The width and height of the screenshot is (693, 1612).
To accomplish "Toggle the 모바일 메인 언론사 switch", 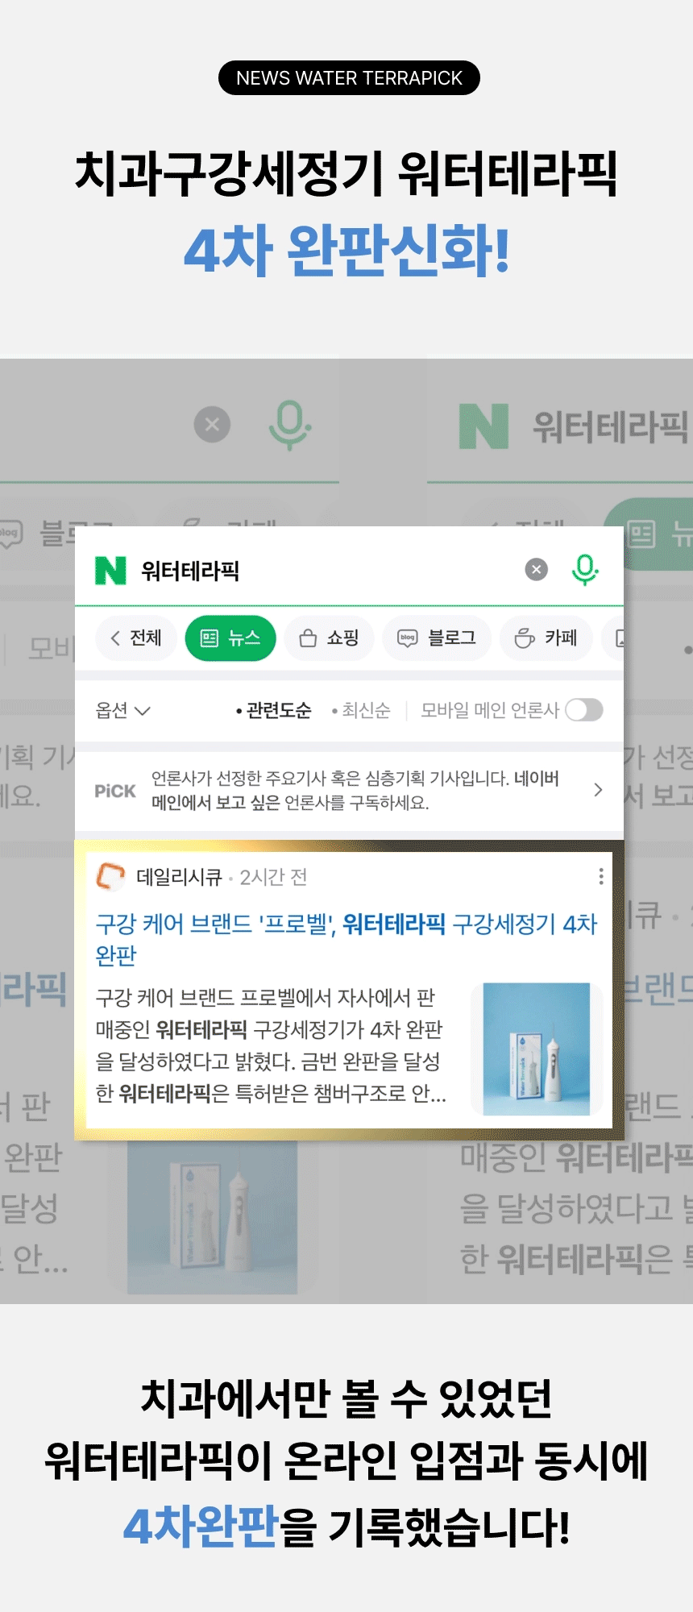I will click(x=584, y=710).
